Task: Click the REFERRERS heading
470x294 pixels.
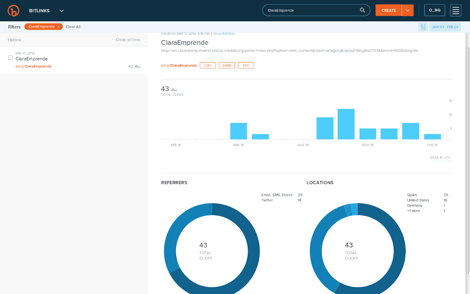Action: click(x=174, y=183)
